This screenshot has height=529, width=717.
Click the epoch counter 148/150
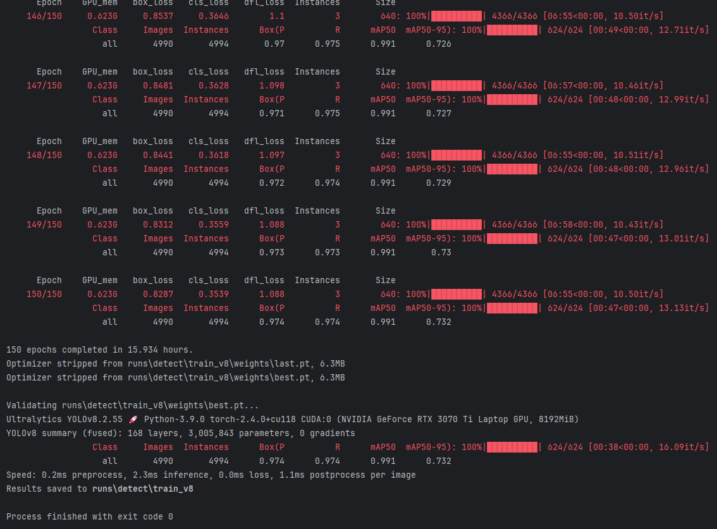click(x=44, y=155)
